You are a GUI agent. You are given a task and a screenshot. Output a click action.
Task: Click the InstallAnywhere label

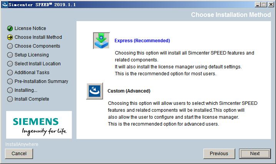pos(22,144)
